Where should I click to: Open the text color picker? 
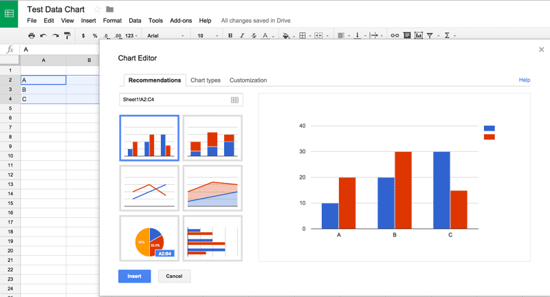(266, 36)
